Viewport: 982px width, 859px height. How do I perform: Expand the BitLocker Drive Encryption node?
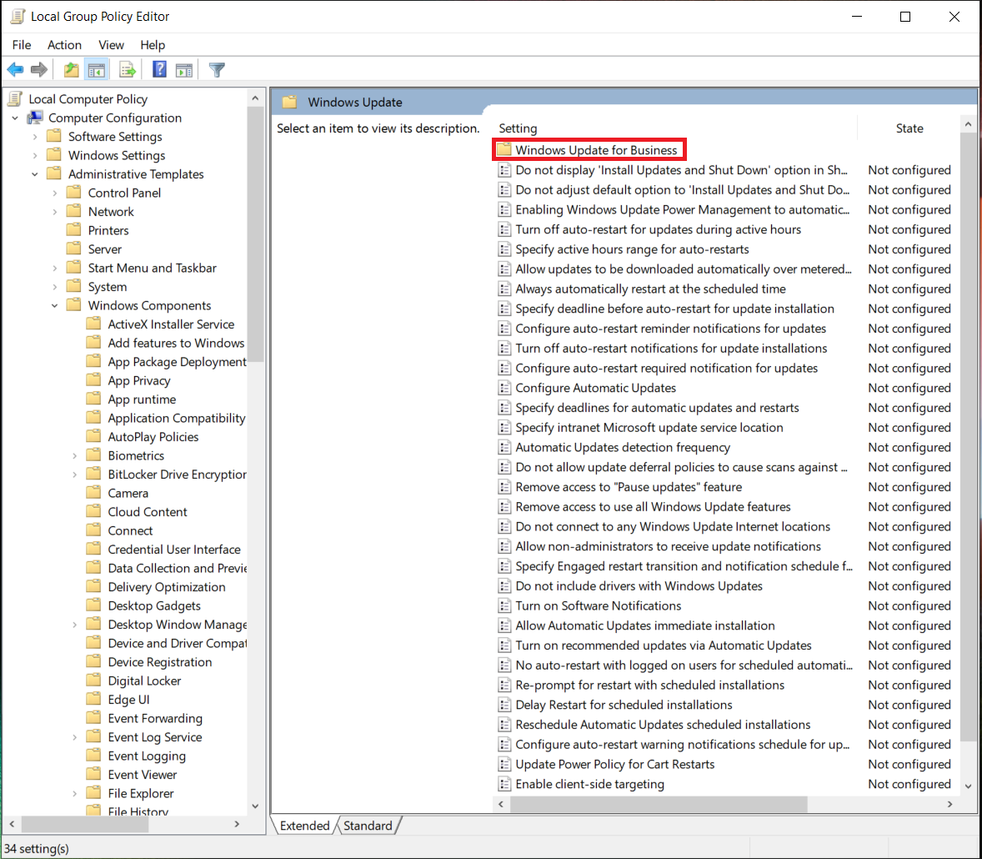pos(74,474)
